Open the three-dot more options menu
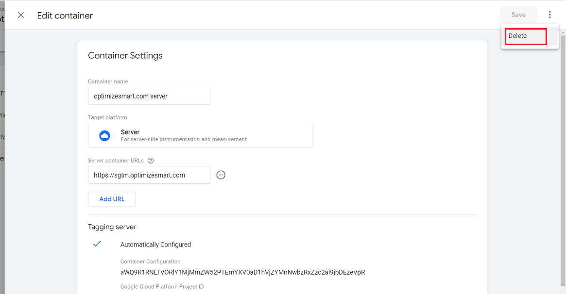 point(549,15)
